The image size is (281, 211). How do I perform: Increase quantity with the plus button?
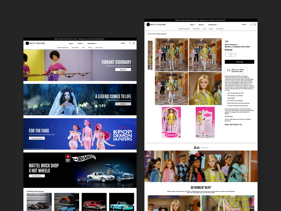coord(235,55)
